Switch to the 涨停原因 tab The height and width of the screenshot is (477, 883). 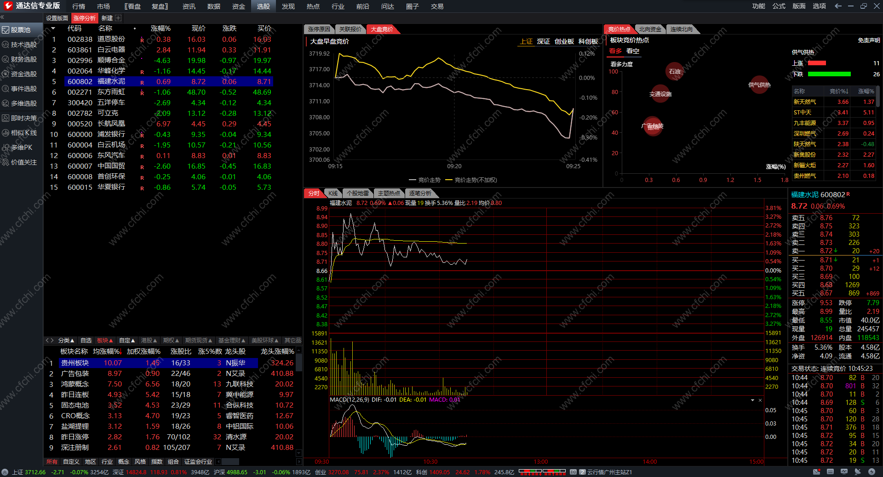[319, 29]
